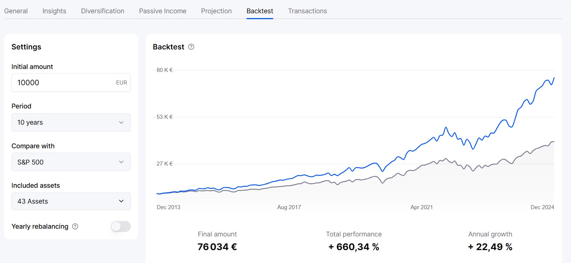Click the Initial amount input field
The image size is (571, 263).
tap(71, 83)
